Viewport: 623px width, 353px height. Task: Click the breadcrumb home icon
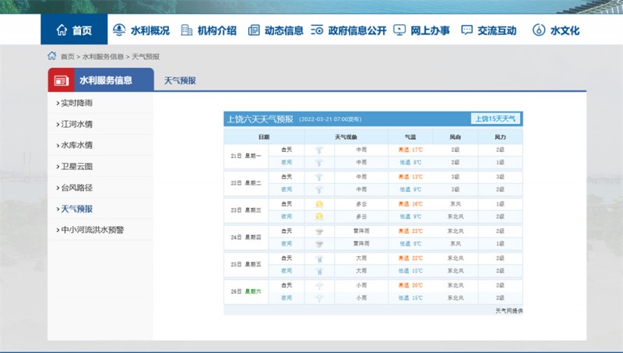(51, 55)
